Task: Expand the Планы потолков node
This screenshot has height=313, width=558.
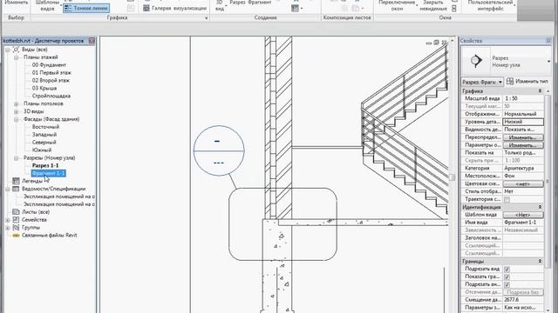Action: [16, 104]
